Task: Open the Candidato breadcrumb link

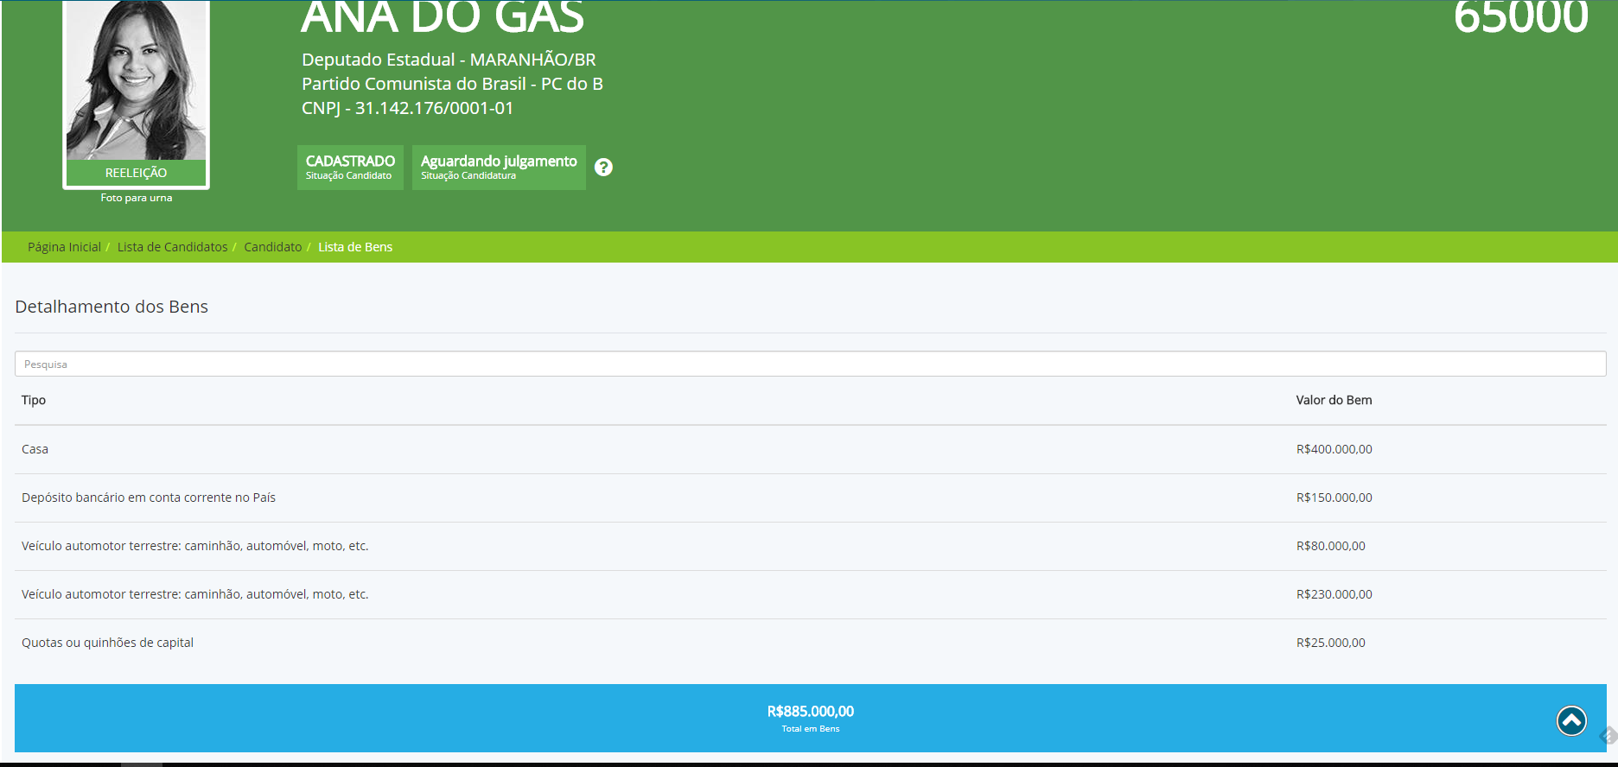Action: pyautogui.click(x=272, y=247)
